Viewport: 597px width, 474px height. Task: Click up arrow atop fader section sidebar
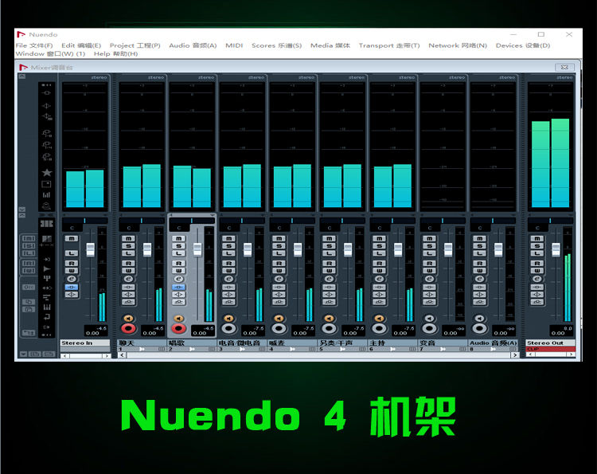click(22, 215)
